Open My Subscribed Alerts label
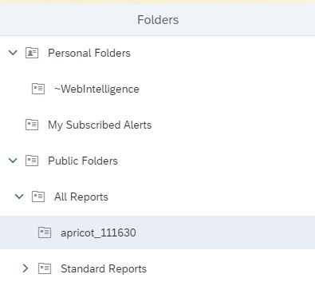Image resolution: width=315 pixels, height=298 pixels. 100,125
